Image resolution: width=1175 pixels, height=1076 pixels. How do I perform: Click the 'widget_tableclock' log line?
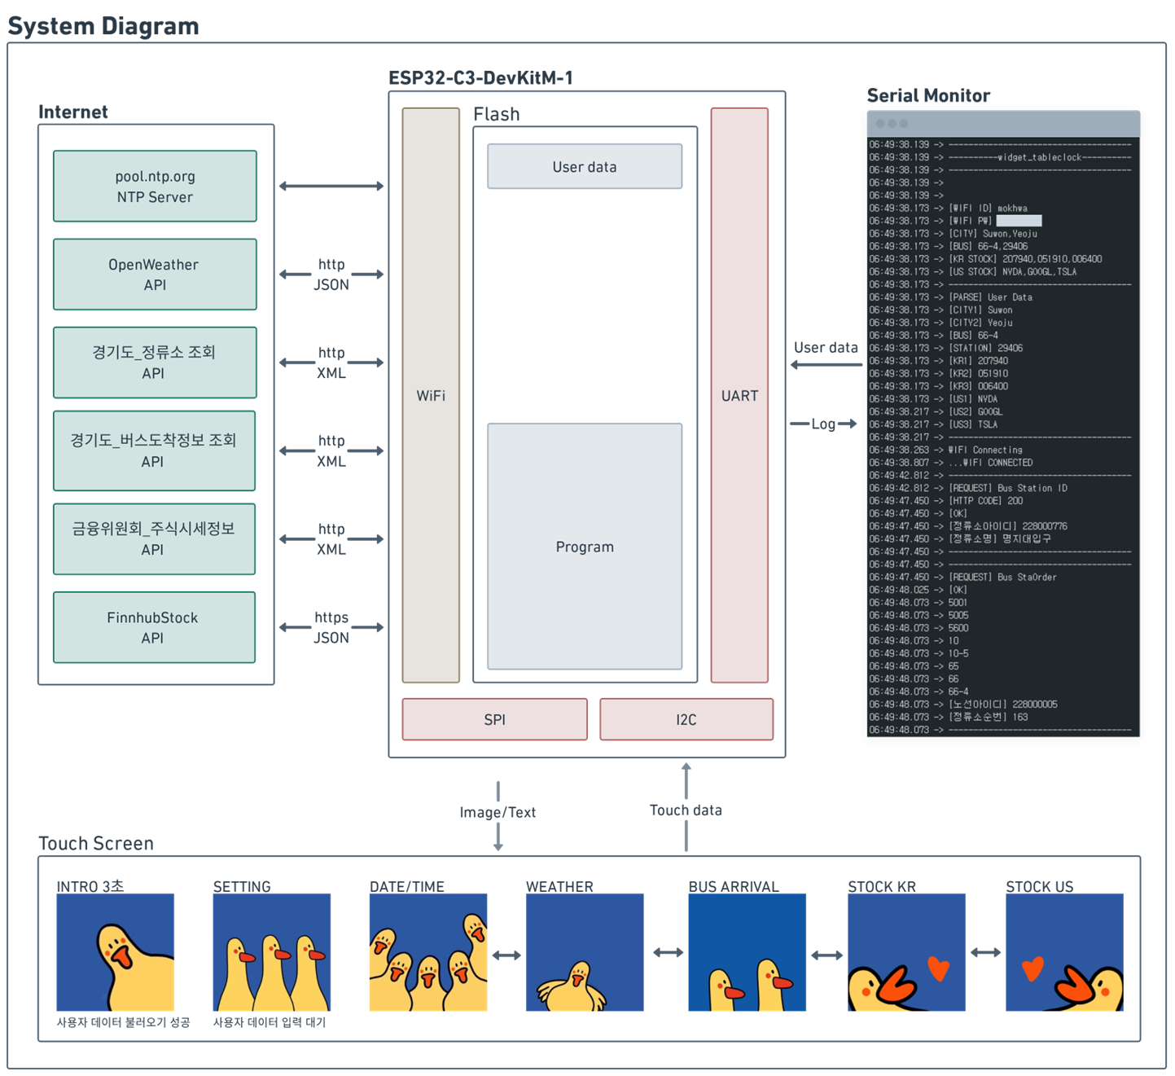pos(1001,157)
